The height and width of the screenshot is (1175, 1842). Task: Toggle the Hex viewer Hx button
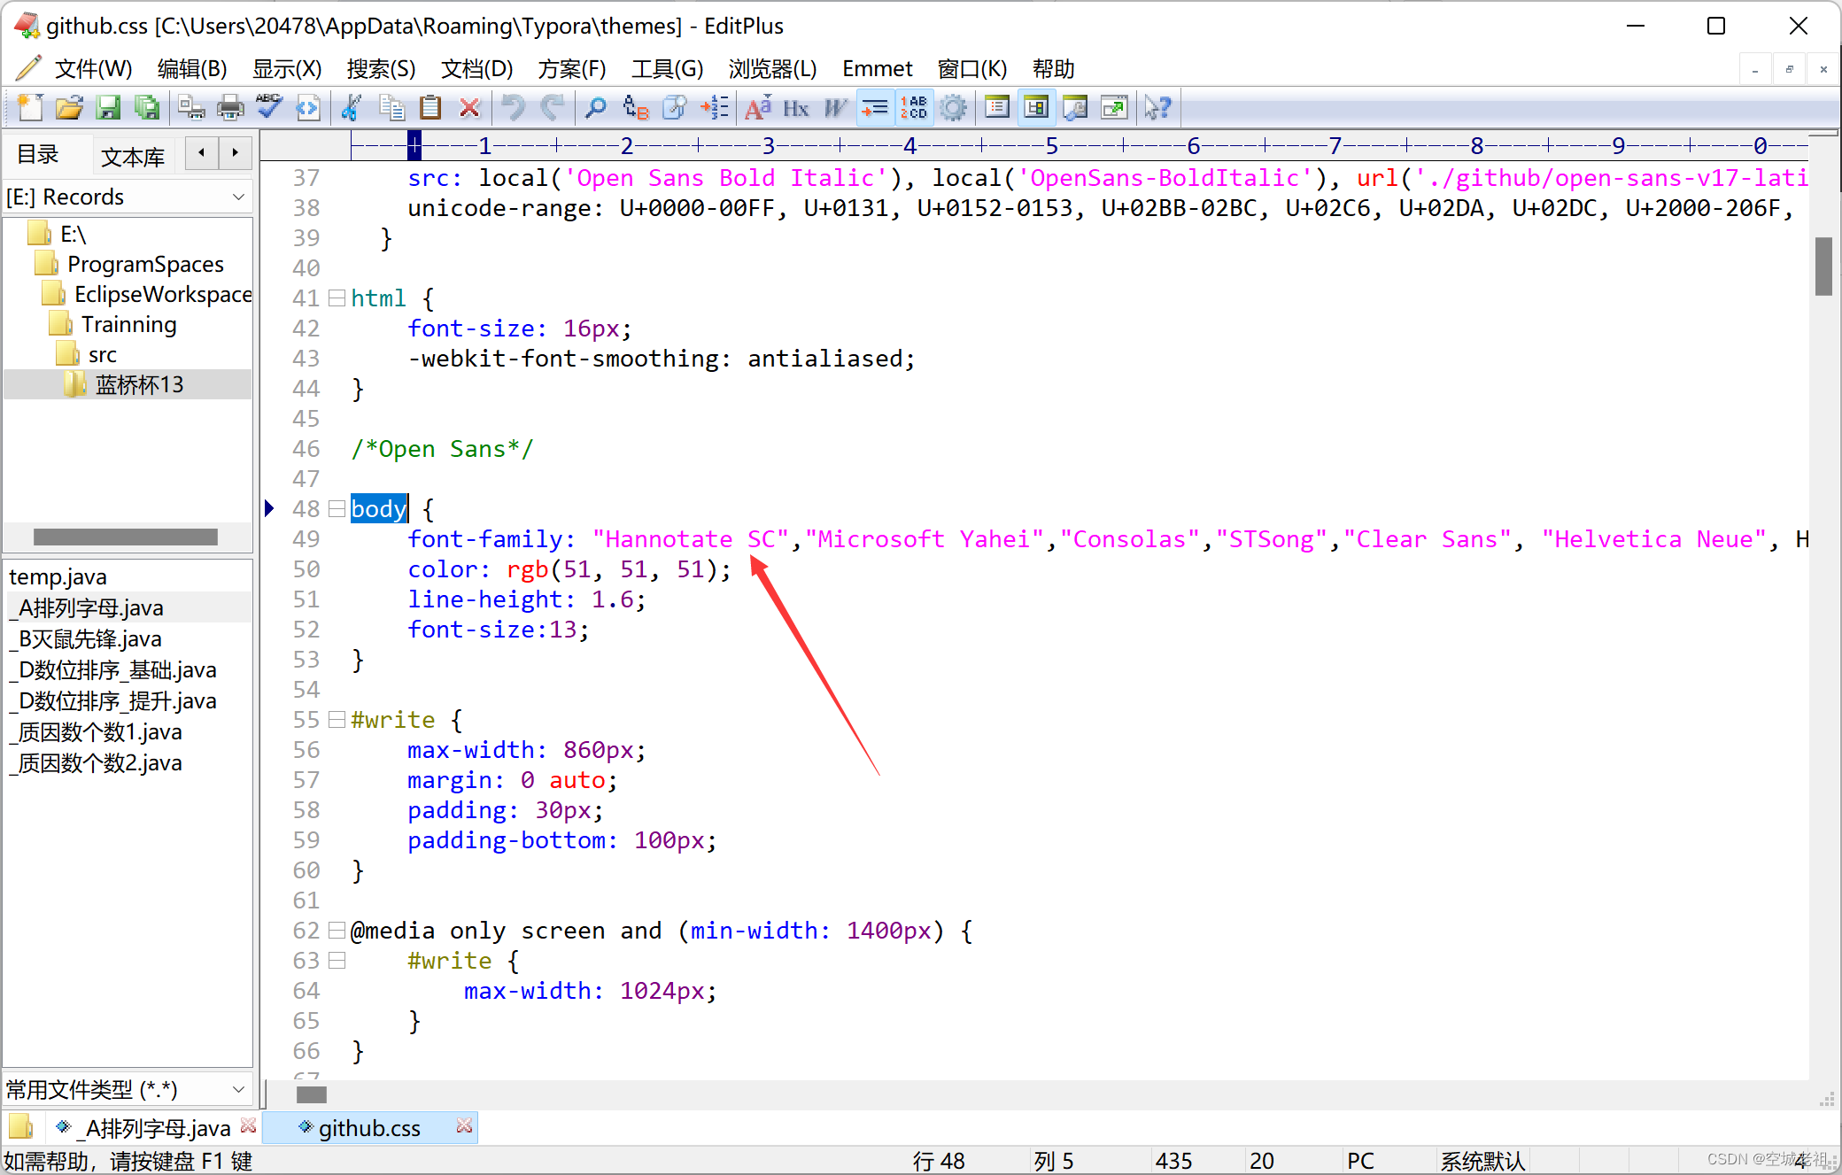coord(795,108)
